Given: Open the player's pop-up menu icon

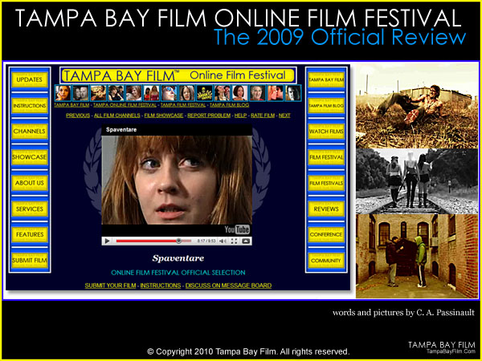Looking at the screenshot, I should click(246, 241).
